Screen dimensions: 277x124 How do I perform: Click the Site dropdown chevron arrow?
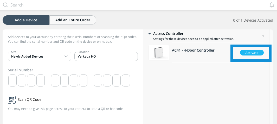[x=66, y=56]
